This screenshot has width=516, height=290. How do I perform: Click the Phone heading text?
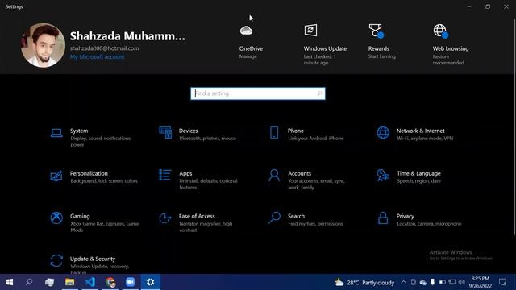pos(296,130)
